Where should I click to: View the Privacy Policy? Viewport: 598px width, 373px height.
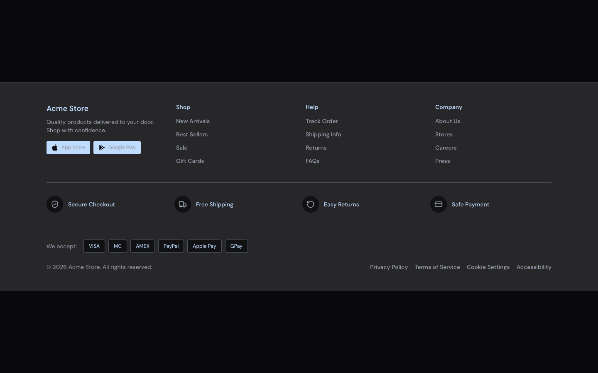click(389, 267)
